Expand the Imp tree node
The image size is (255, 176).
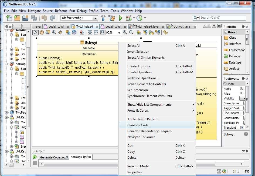pos(12,147)
